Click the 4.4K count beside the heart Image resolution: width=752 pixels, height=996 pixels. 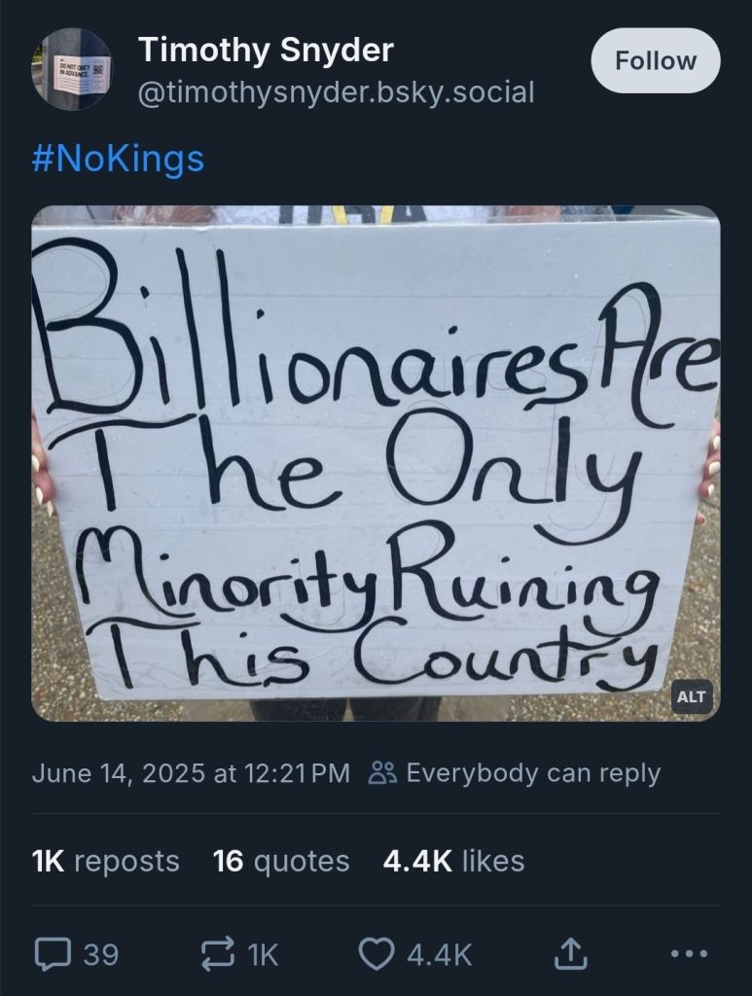pyautogui.click(x=439, y=954)
